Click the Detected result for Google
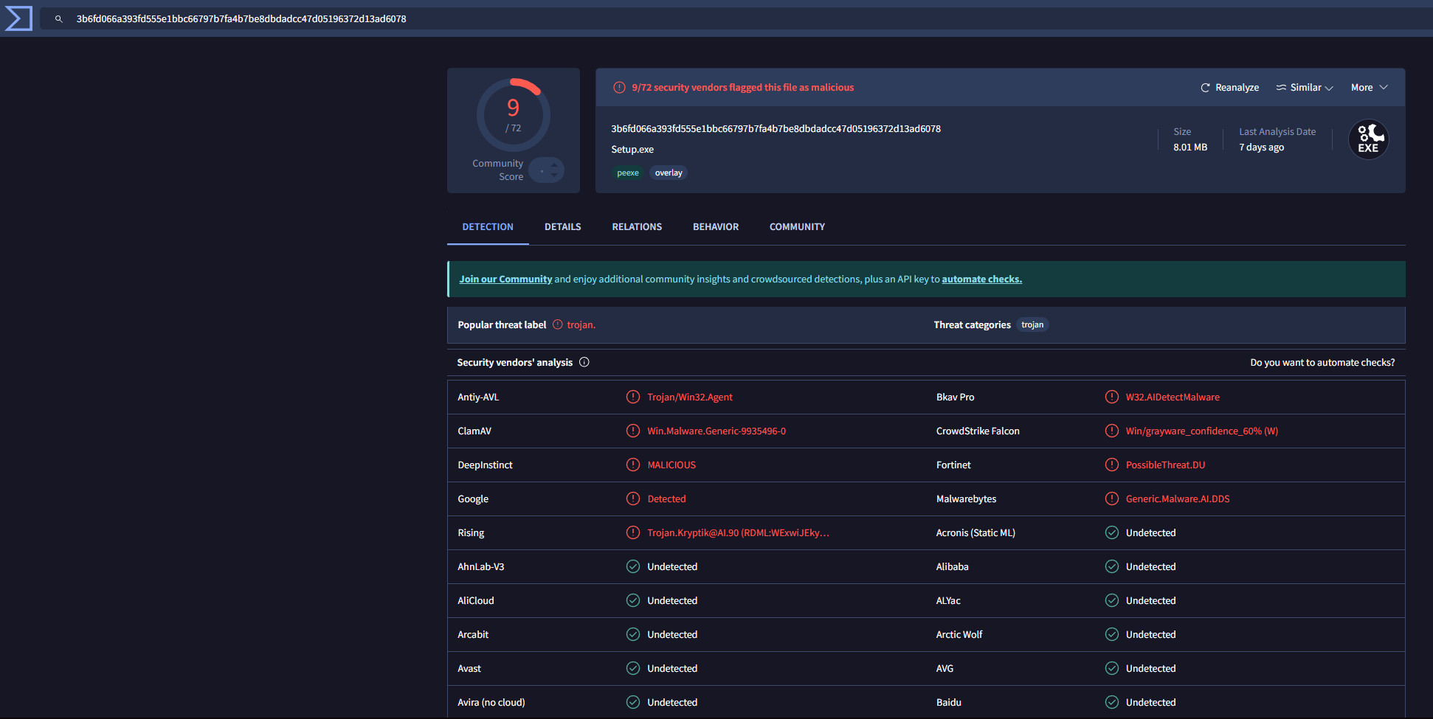The image size is (1433, 719). tap(666, 499)
